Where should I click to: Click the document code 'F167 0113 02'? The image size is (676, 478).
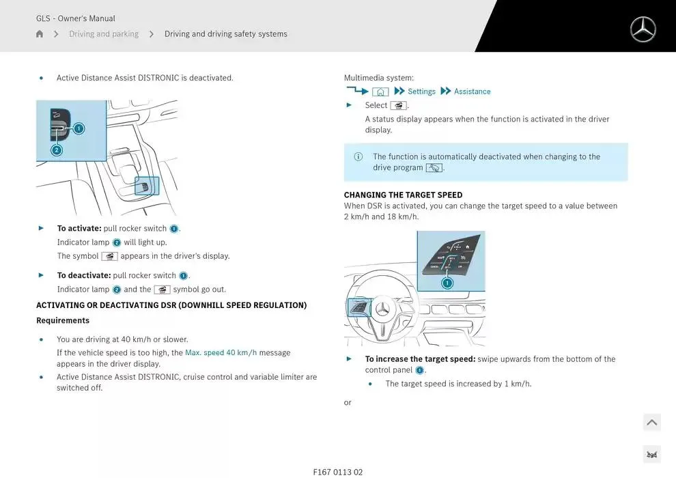pyautogui.click(x=338, y=472)
